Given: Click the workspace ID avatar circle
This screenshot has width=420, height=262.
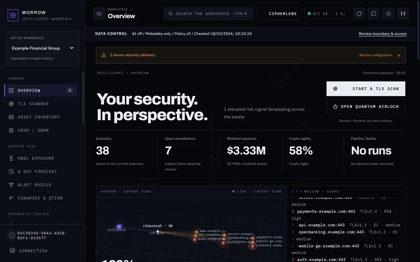Looking at the screenshot, I should pos(12,236).
